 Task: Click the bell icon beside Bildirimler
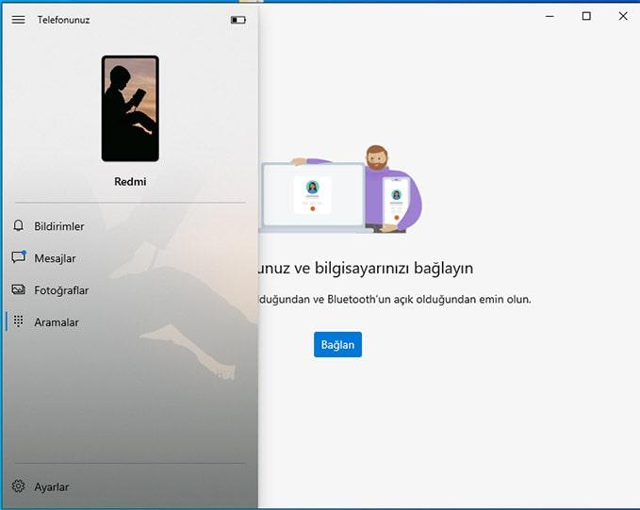click(18, 225)
